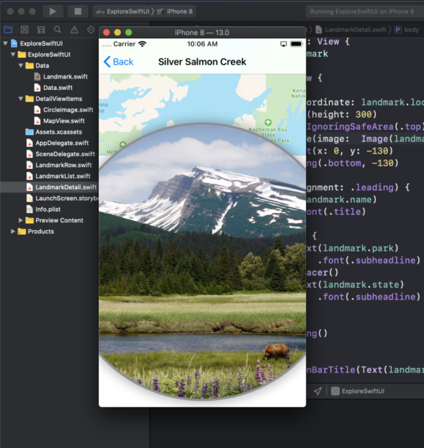Expand the Products folder
The width and height of the screenshot is (424, 448).
pos(13,232)
